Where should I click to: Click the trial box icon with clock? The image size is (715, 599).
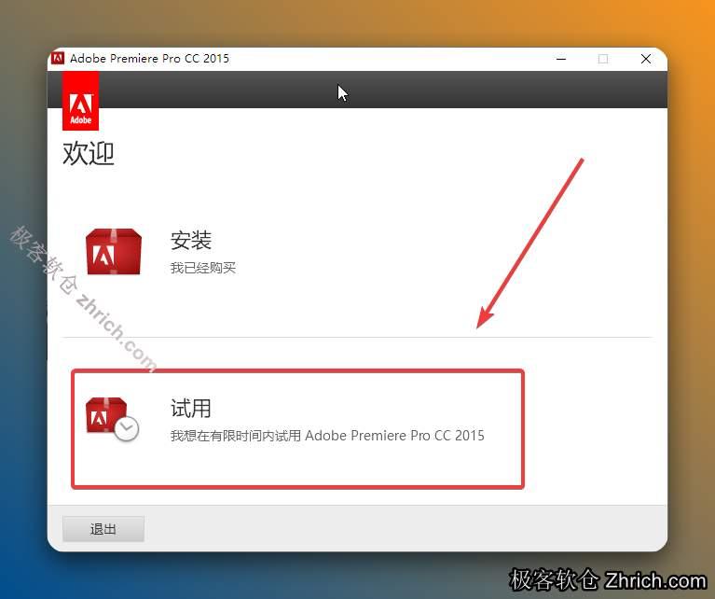coord(112,419)
